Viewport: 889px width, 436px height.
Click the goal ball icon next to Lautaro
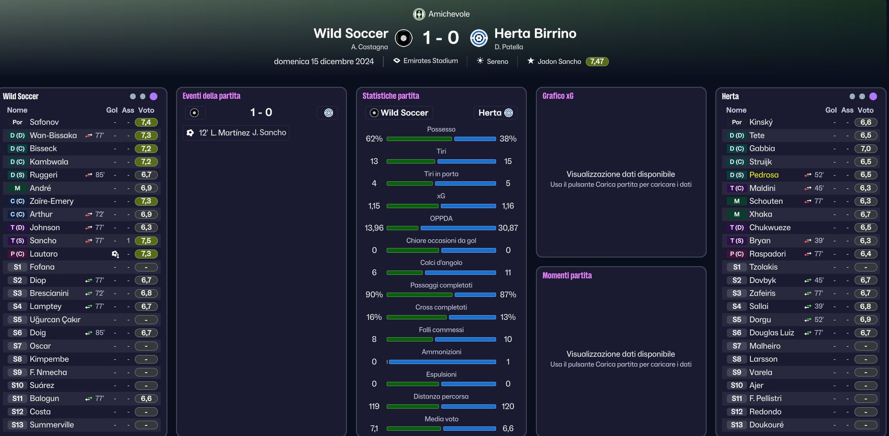pyautogui.click(x=115, y=254)
